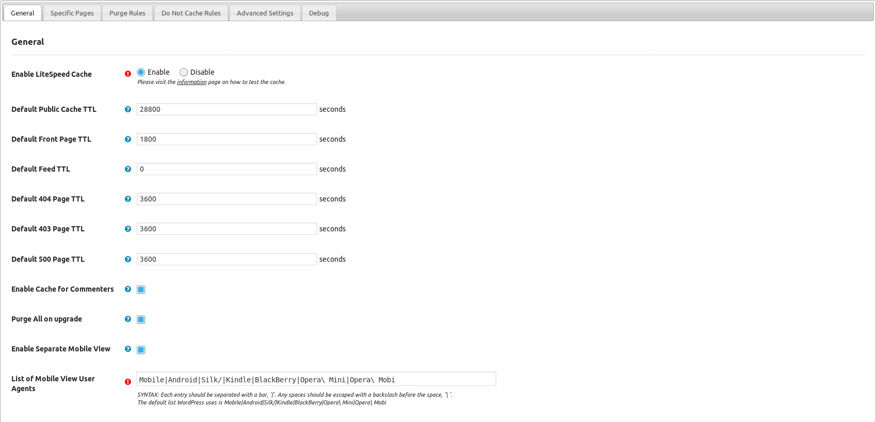Toggle Purge All on upgrade checkbox
876x422 pixels.
[x=141, y=319]
